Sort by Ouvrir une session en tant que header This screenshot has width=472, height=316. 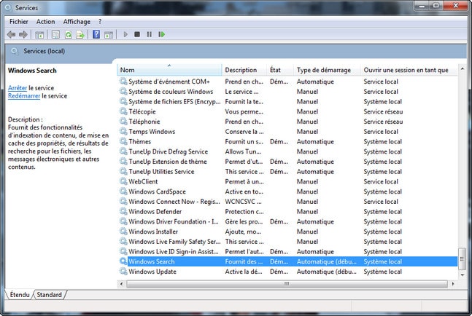pos(409,70)
